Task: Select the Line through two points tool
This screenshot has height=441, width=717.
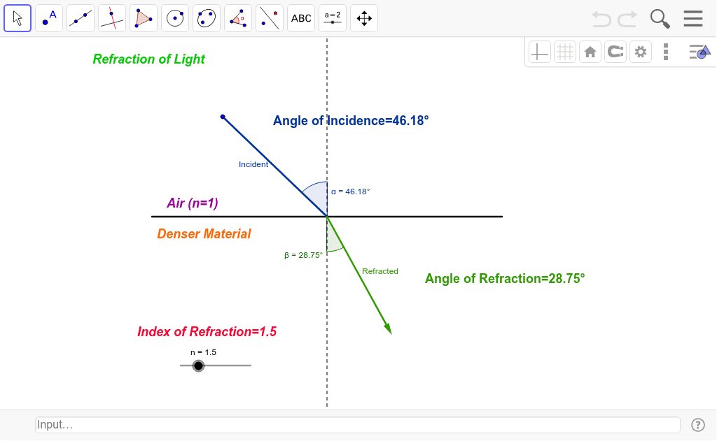Action: (x=81, y=18)
